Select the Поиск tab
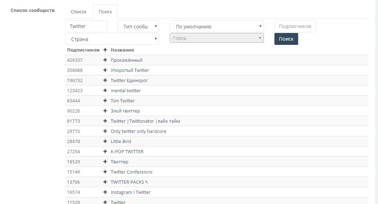Image resolution: width=378 pixels, height=204 pixels. 105,12
